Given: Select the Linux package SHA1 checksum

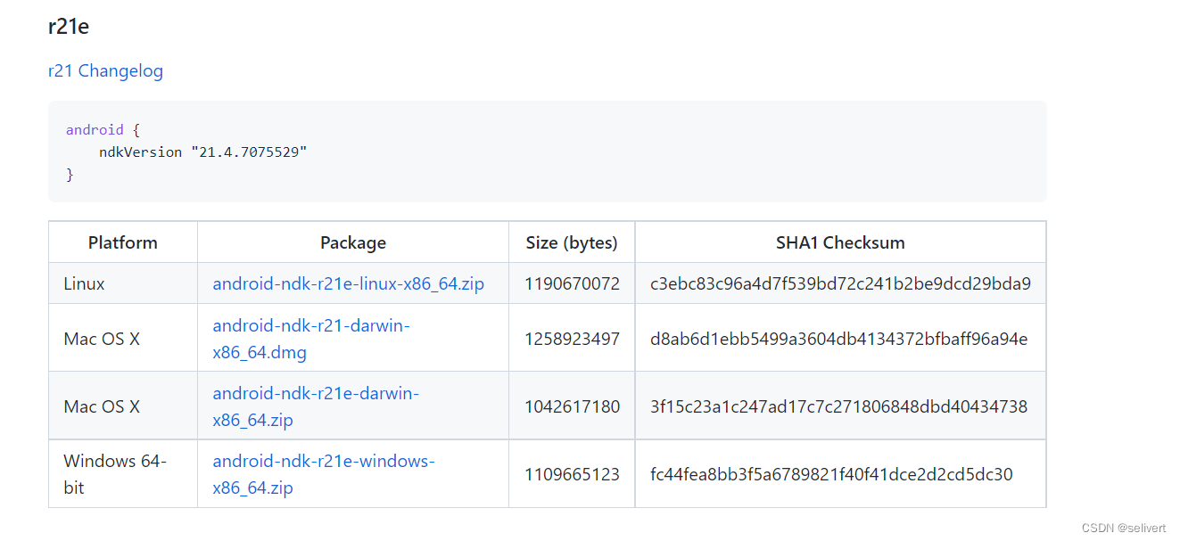Looking at the screenshot, I should pyautogui.click(x=839, y=283).
